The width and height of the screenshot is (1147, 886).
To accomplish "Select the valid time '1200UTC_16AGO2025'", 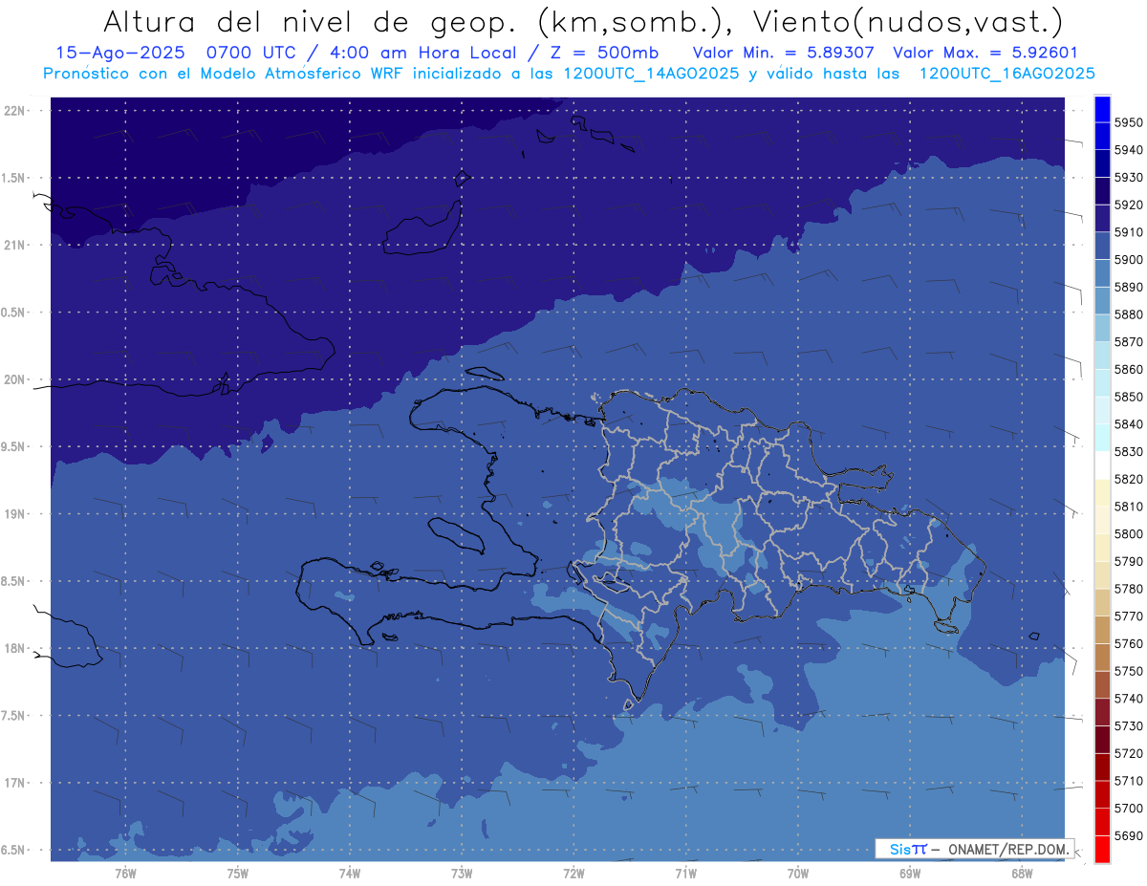I will click(x=1006, y=73).
